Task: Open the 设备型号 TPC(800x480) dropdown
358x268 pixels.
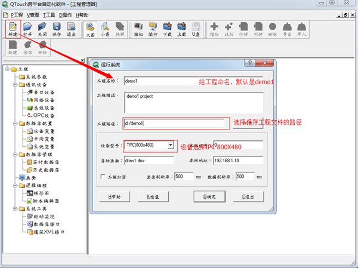Action: 171,145
